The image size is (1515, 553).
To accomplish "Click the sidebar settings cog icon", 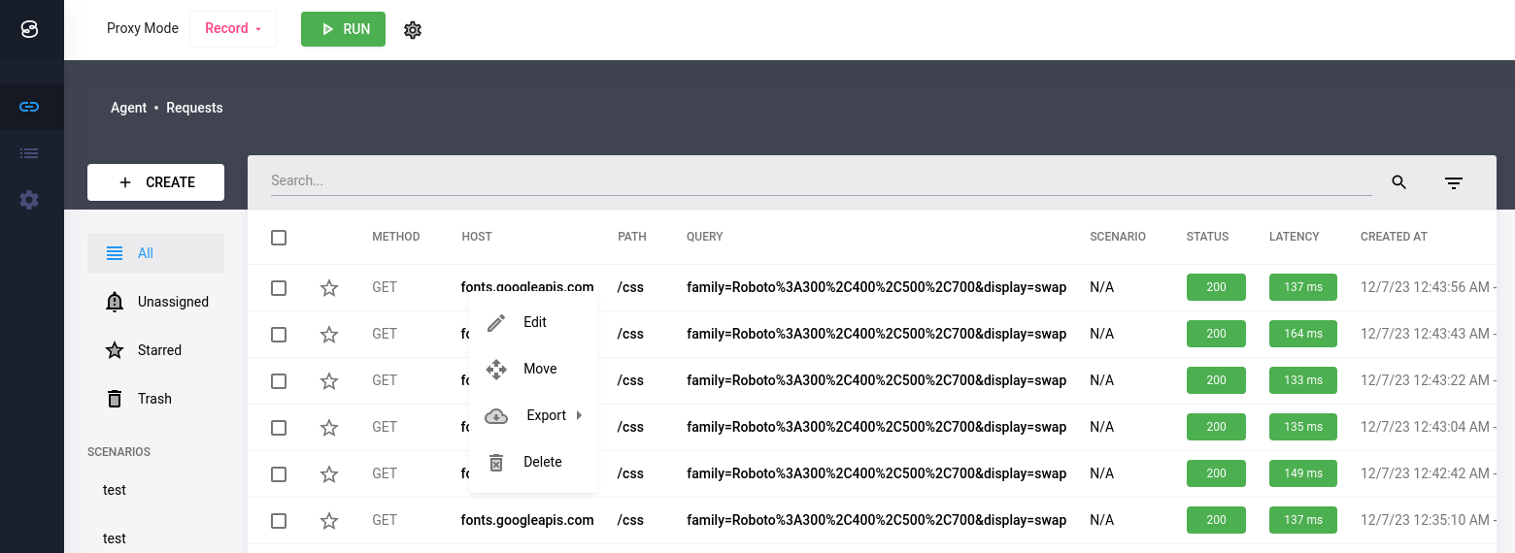I will click(x=29, y=200).
